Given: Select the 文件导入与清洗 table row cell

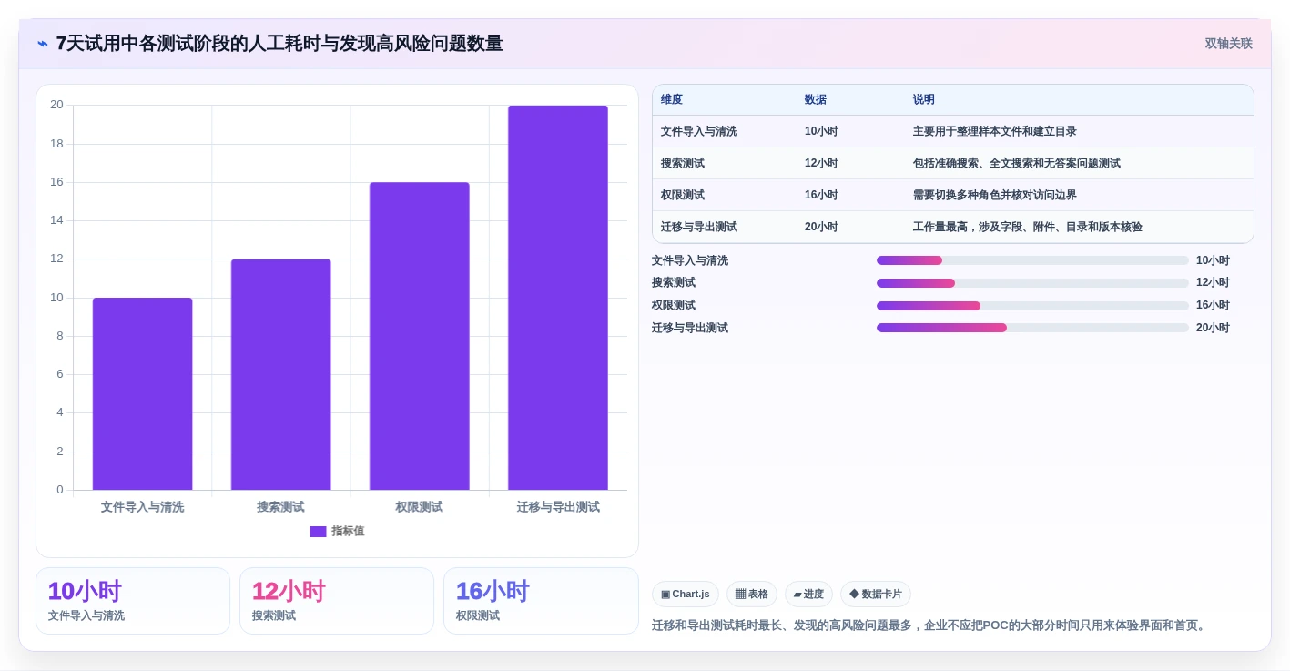Looking at the screenshot, I should point(699,132).
